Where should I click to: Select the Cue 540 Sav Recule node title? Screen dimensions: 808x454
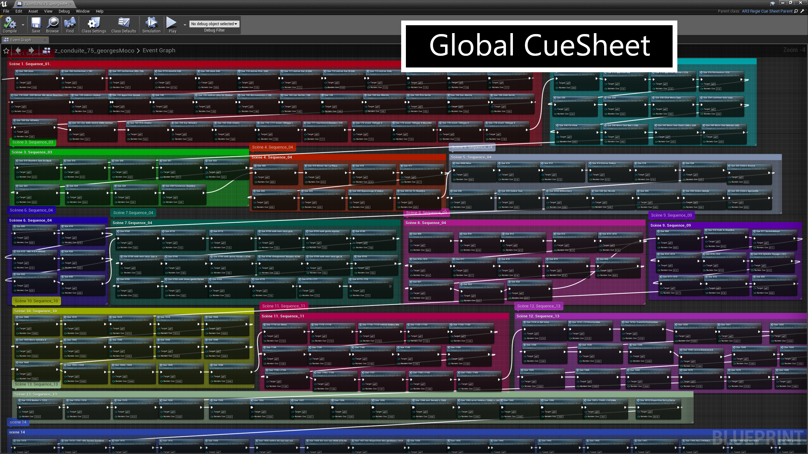click(x=604, y=191)
